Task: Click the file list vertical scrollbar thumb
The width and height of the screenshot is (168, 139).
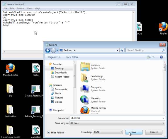Action: [164, 67]
